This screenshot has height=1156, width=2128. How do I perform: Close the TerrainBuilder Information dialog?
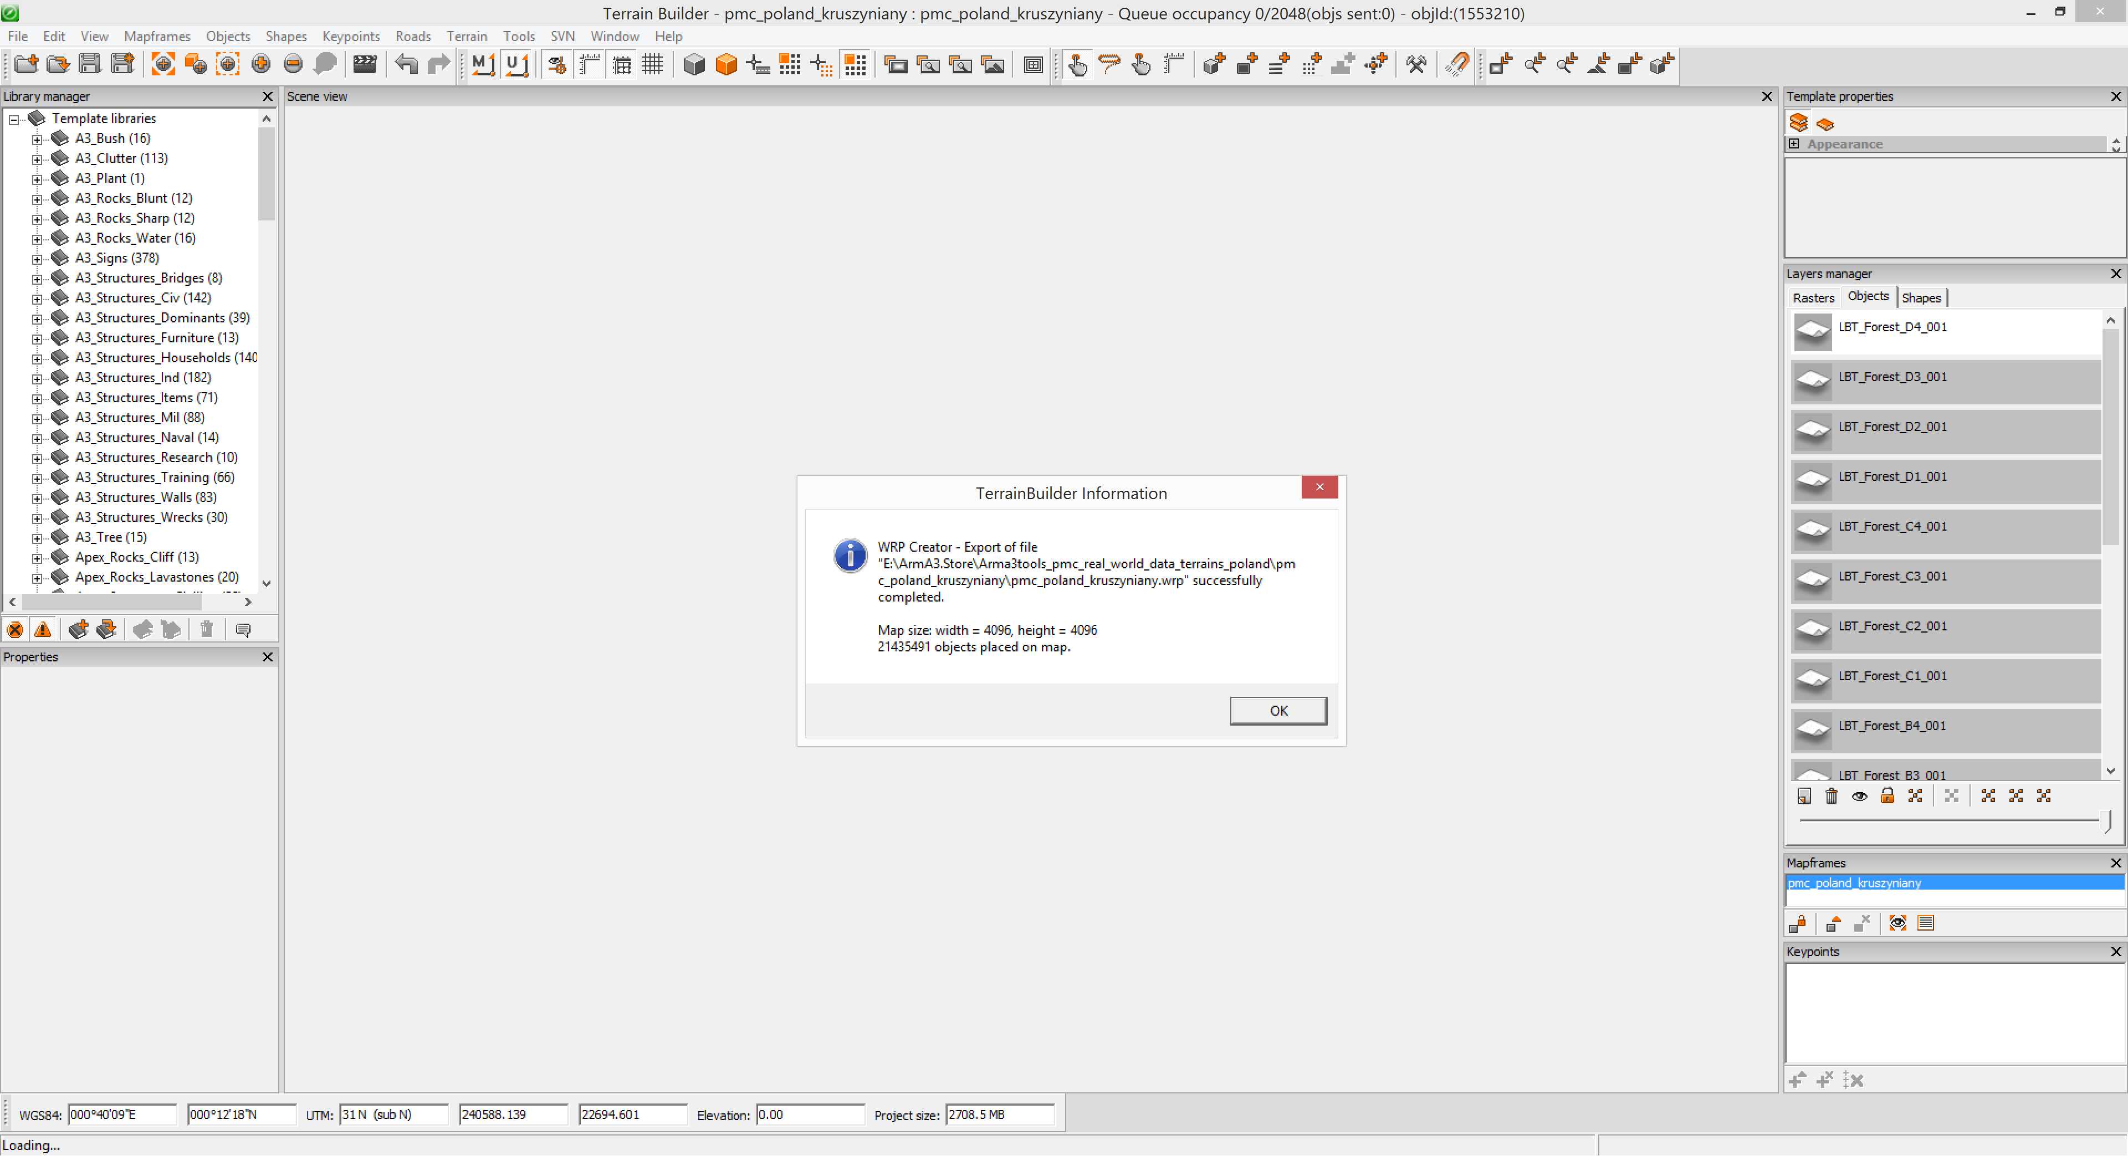point(1319,487)
